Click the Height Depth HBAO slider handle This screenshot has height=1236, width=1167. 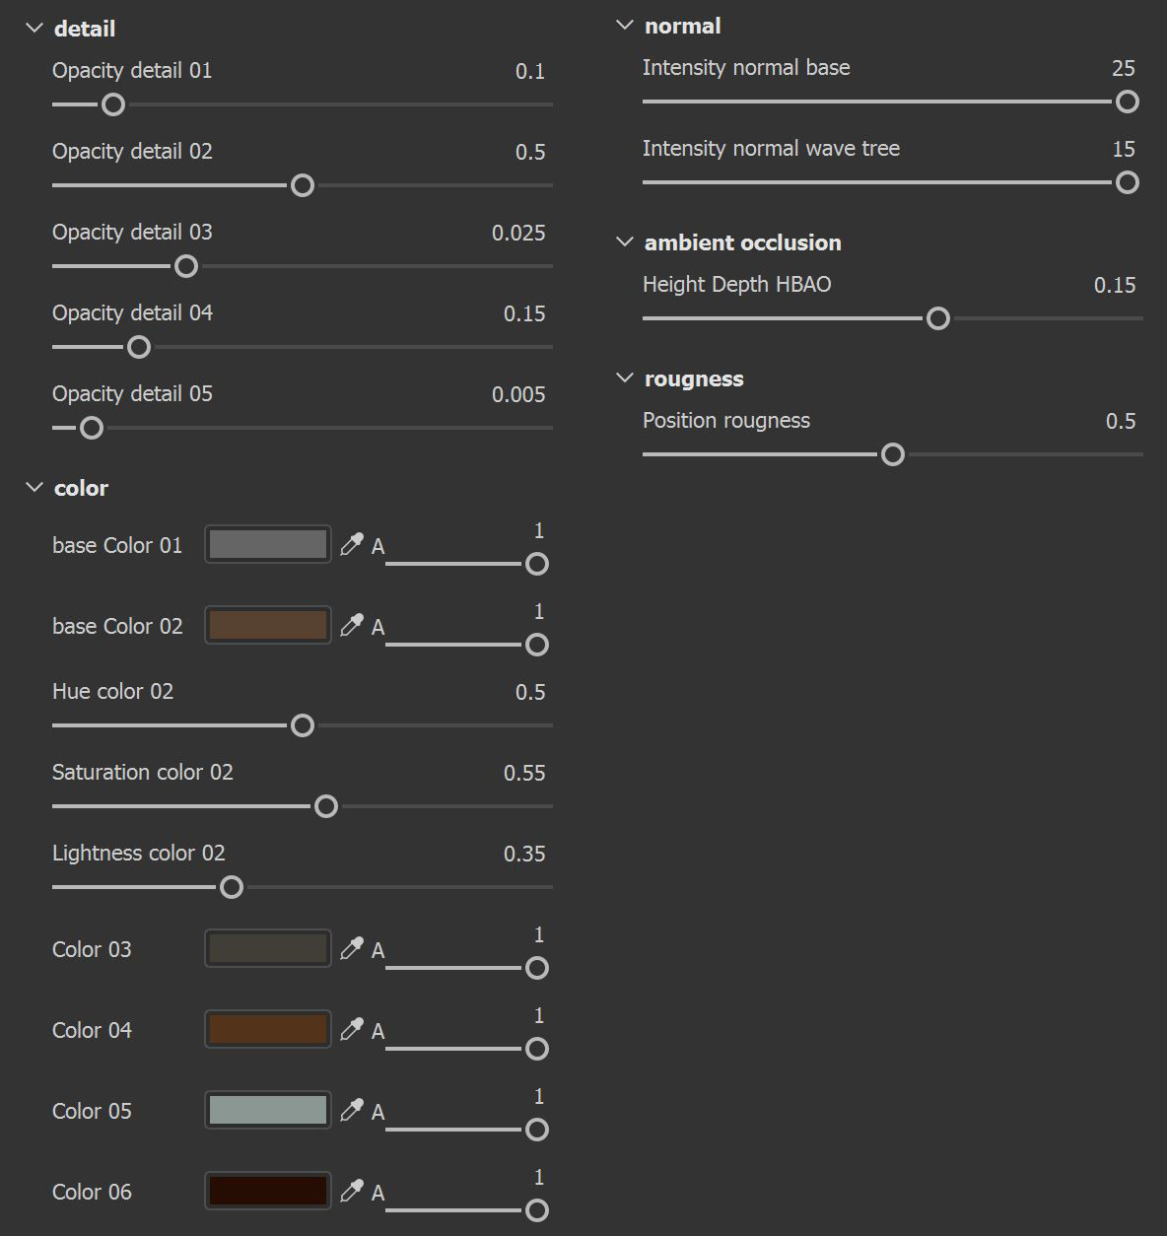point(938,318)
